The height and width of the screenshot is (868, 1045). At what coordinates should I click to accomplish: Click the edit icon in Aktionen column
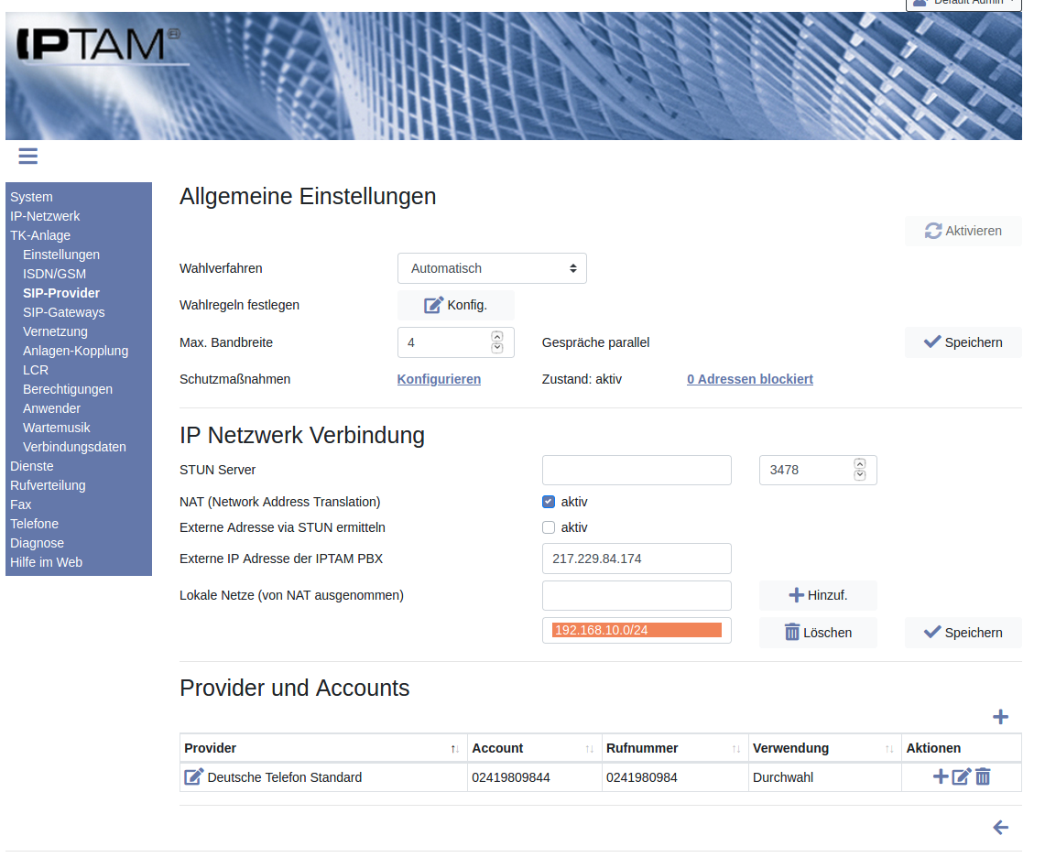(x=961, y=777)
